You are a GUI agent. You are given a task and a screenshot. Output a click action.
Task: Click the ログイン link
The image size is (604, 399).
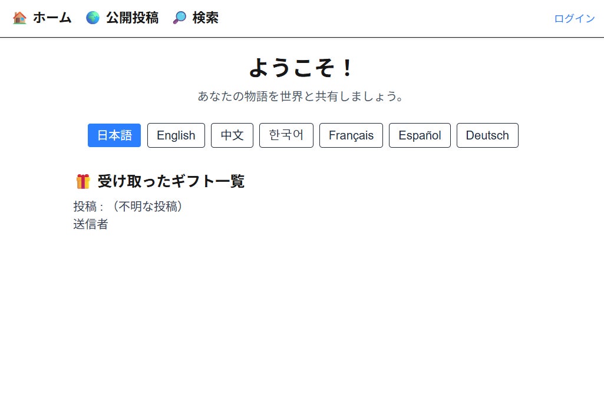pyautogui.click(x=574, y=19)
